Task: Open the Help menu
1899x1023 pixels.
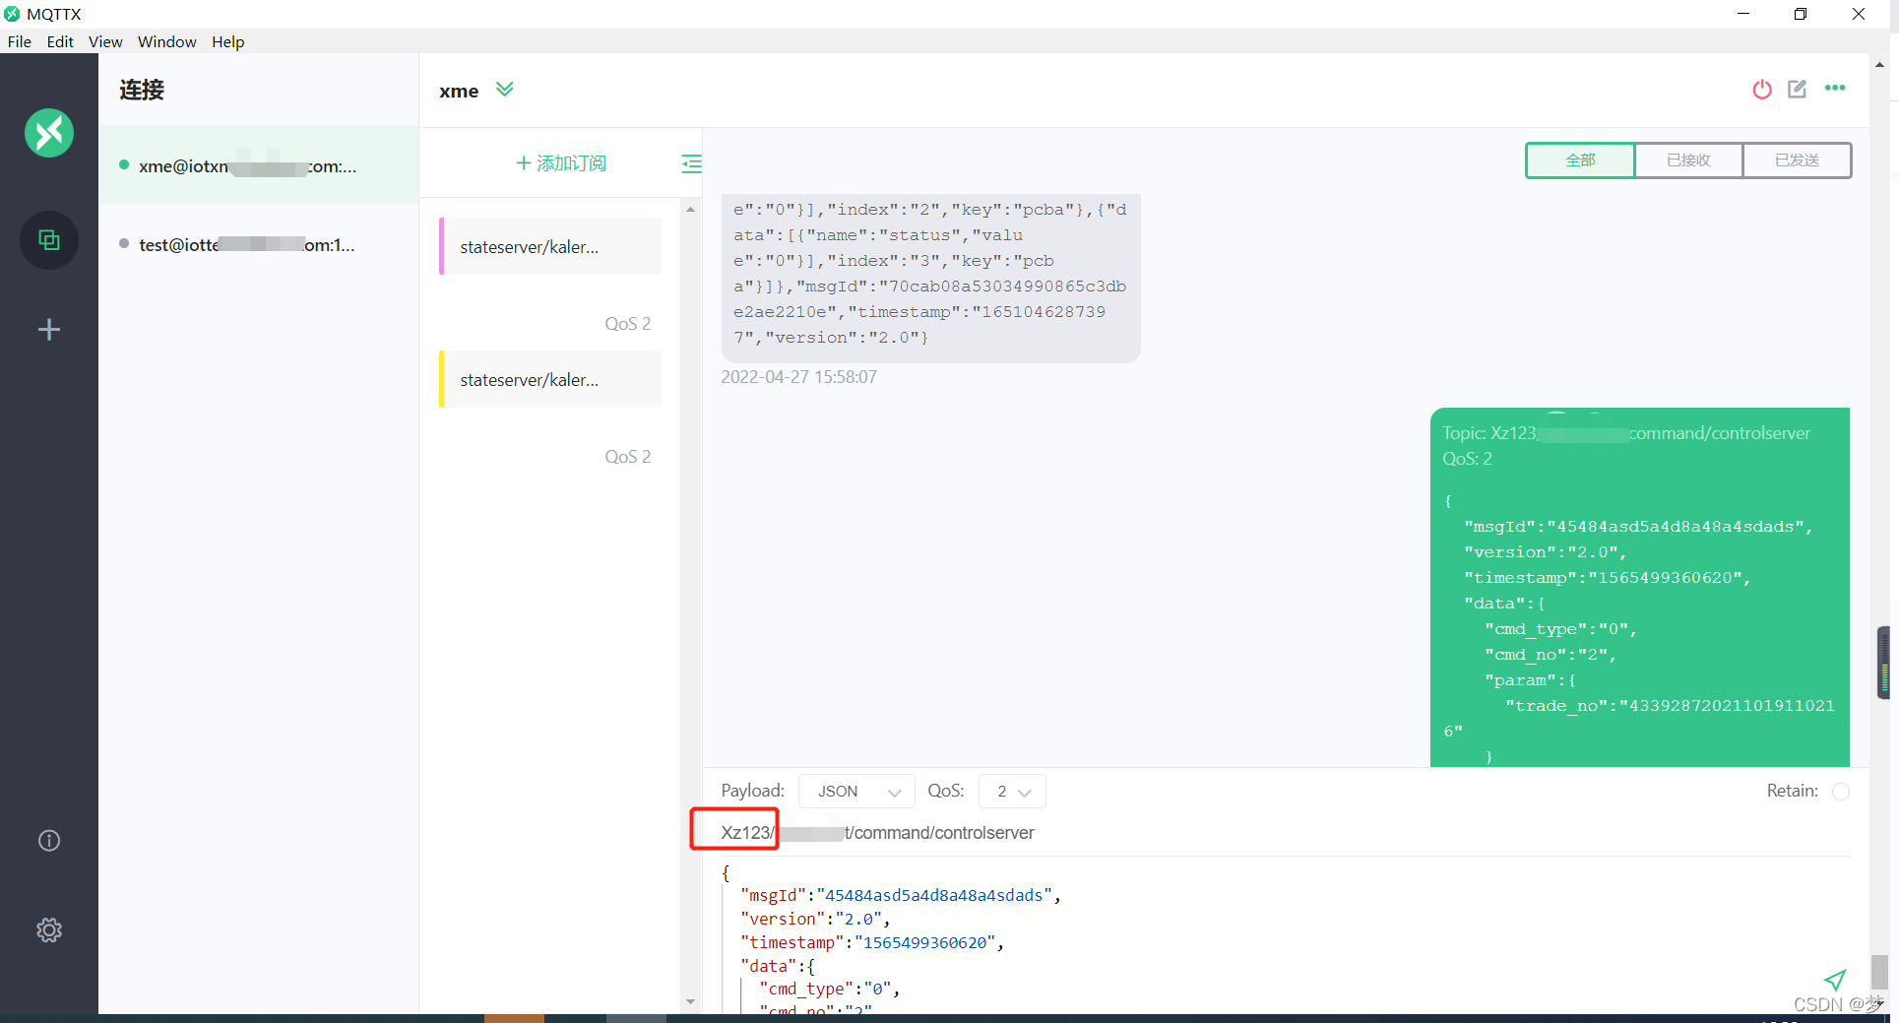Action: pyautogui.click(x=227, y=41)
